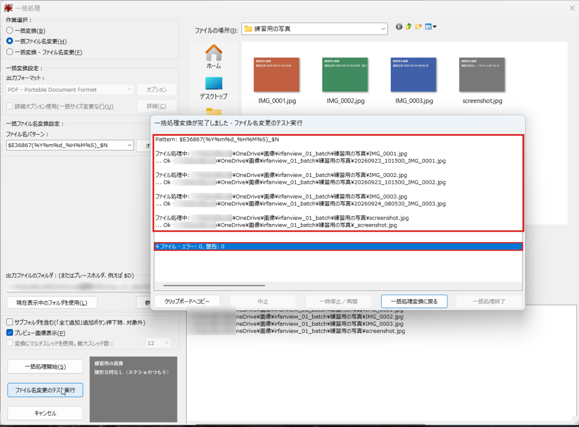
Task: Select the '4 ファイル - エラー: 0, 警告: 0' line
Action: pos(338,247)
